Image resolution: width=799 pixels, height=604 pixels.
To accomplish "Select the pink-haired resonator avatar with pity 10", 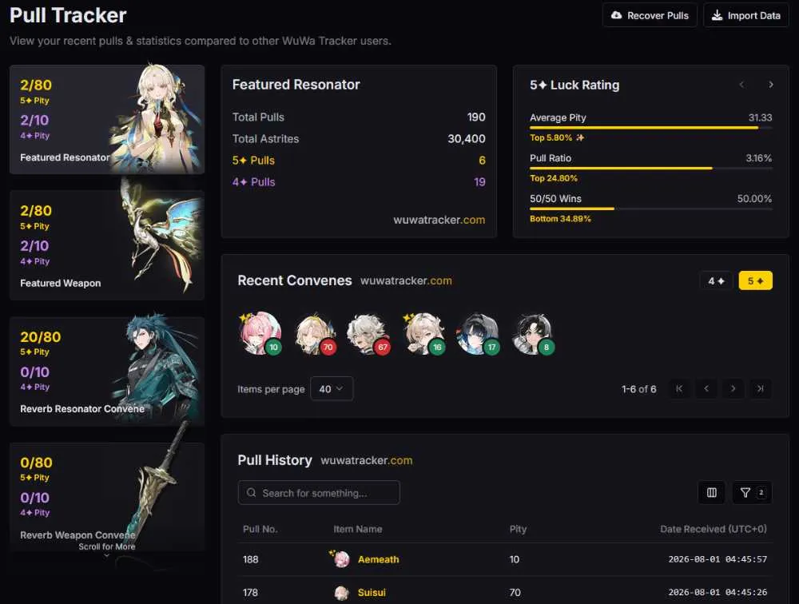I will point(260,334).
